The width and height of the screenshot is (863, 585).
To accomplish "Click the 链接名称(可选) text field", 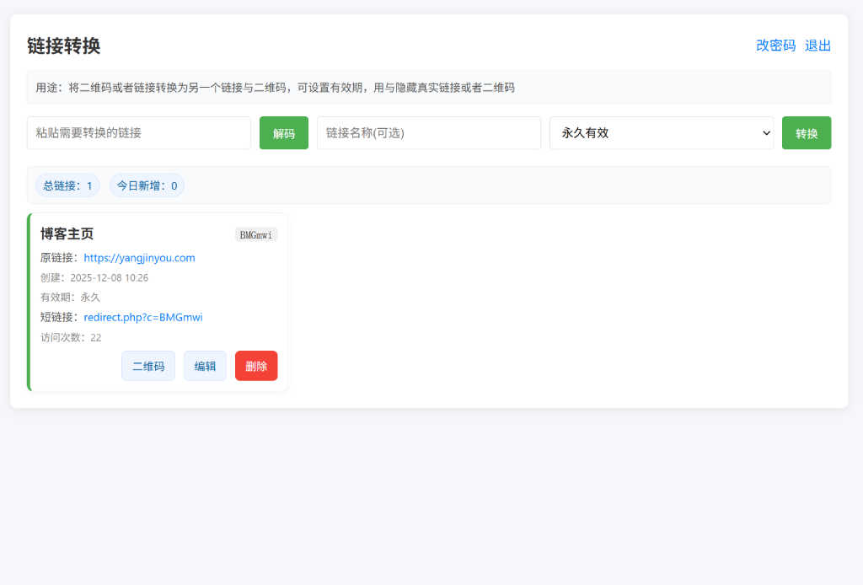I will [429, 133].
